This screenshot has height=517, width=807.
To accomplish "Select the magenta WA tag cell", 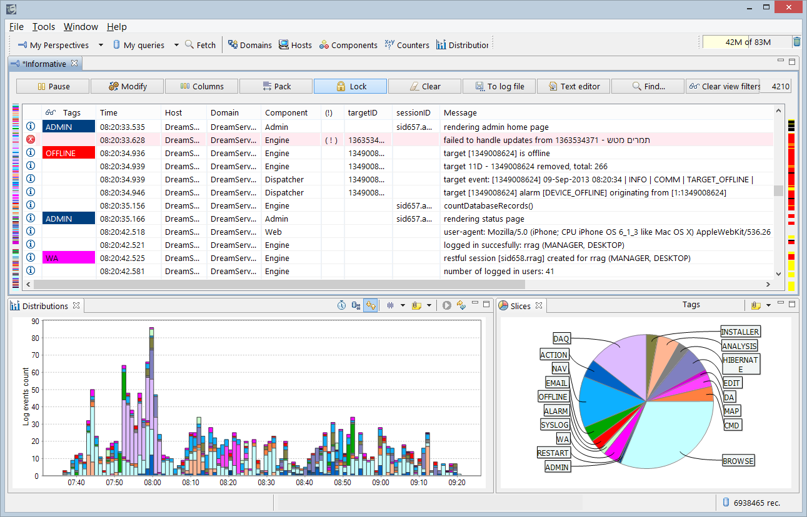I will [69, 258].
